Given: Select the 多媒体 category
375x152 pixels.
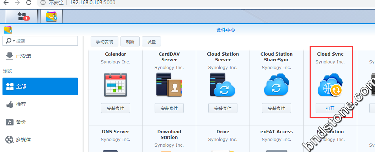Looking at the screenshot, I should click(x=40, y=140).
